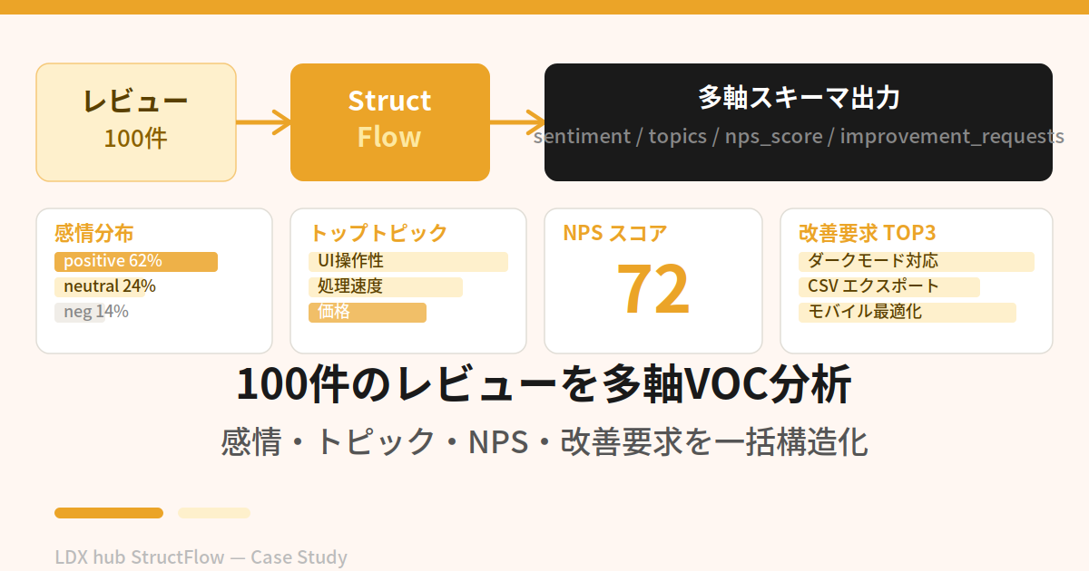1089x571 pixels.
Task: Click the 感情・トピック・NPS subtitle line
Action: (544, 441)
